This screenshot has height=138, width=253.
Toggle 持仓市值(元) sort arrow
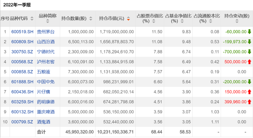coord(128,18)
